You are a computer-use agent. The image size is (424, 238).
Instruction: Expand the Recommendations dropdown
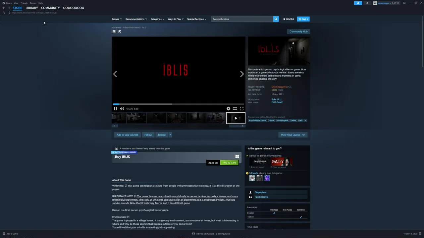(136, 19)
